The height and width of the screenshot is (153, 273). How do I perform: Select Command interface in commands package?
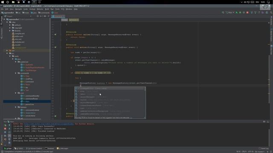29,82
